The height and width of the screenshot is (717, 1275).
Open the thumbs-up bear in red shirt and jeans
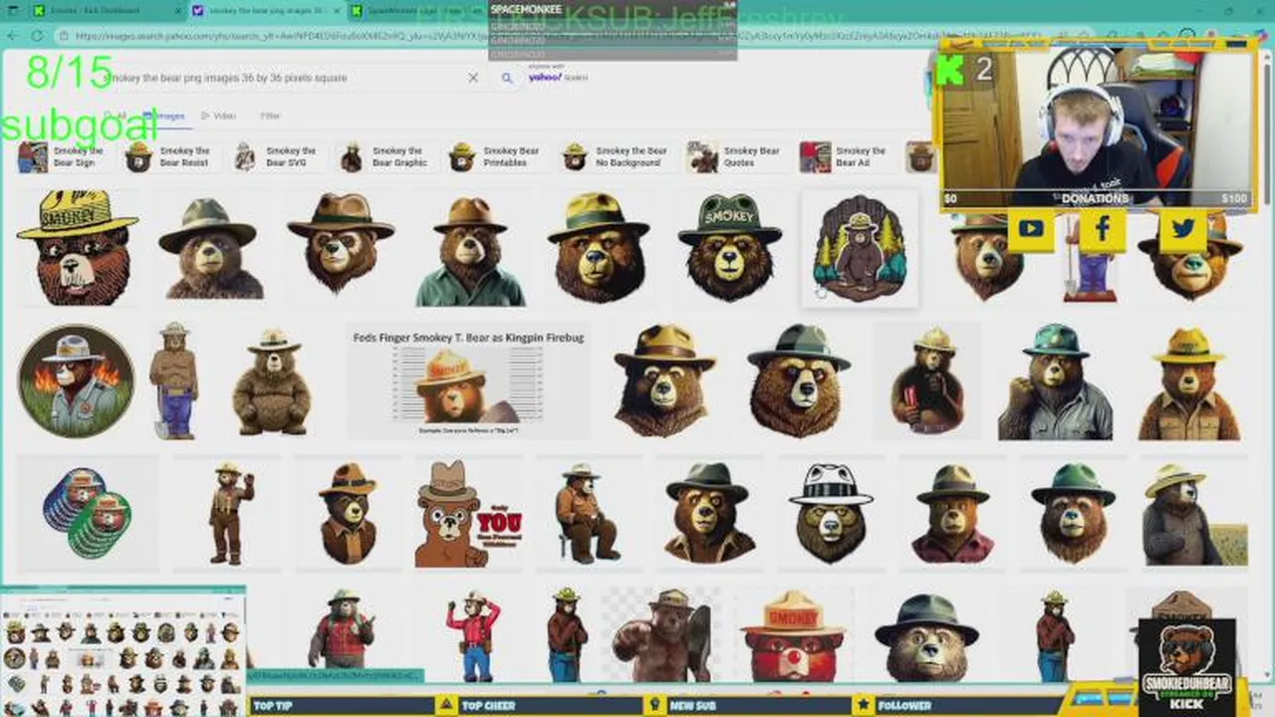click(x=474, y=635)
